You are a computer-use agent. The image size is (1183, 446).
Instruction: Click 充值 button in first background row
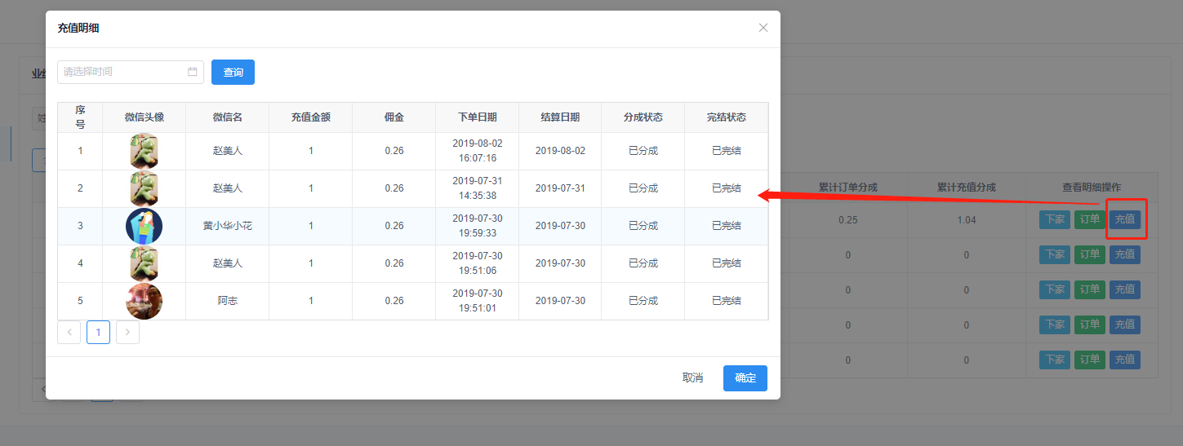pyautogui.click(x=1125, y=219)
